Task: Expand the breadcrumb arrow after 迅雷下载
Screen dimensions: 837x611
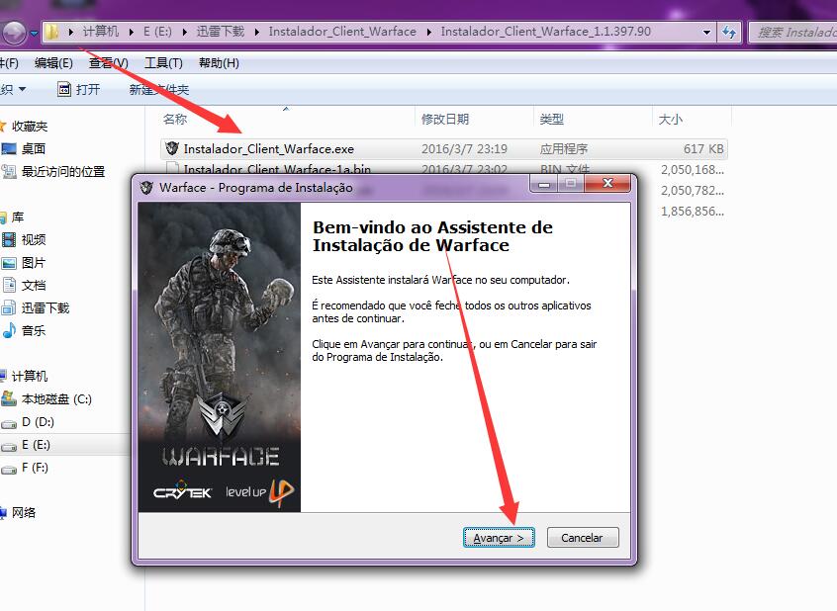Action: pos(257,32)
